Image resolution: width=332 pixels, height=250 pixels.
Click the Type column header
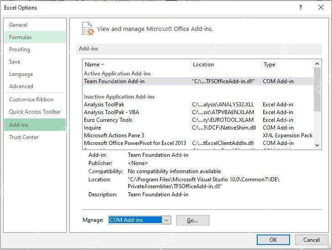tap(287, 65)
